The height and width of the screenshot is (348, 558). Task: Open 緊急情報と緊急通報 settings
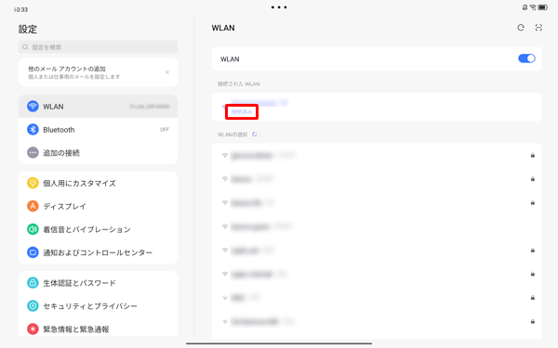98,329
